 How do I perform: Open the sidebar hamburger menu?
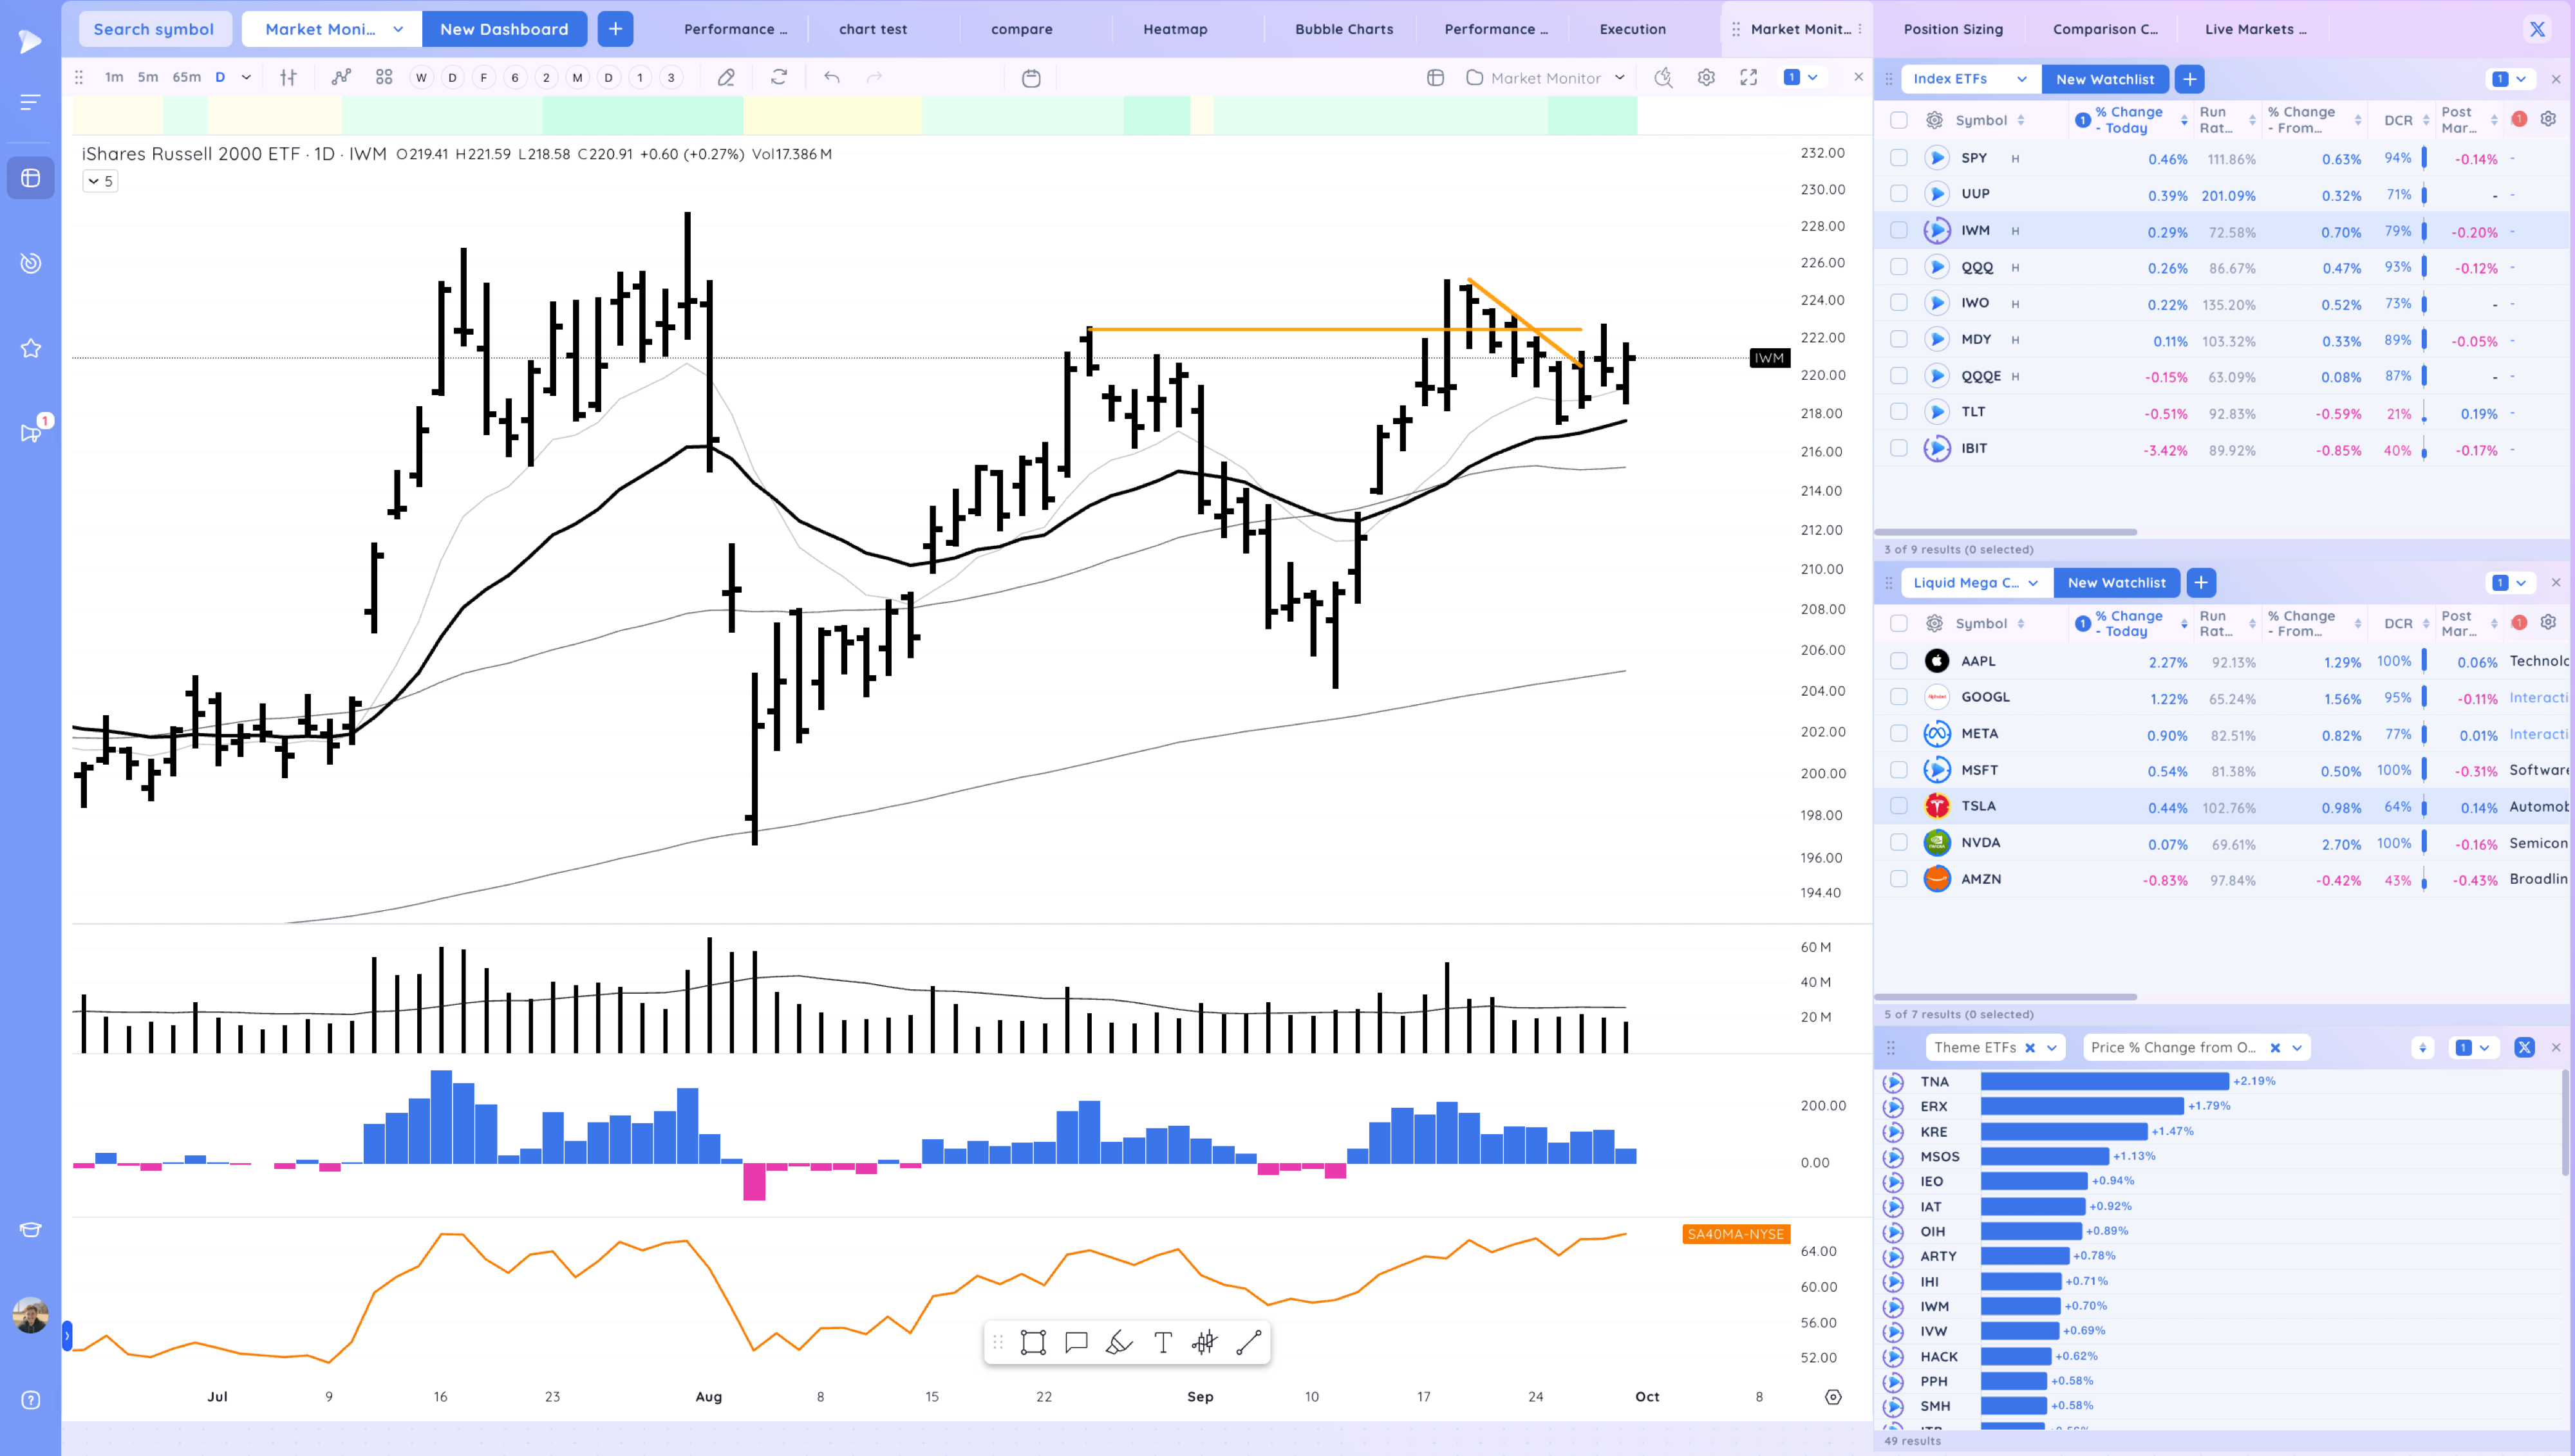point(30,102)
